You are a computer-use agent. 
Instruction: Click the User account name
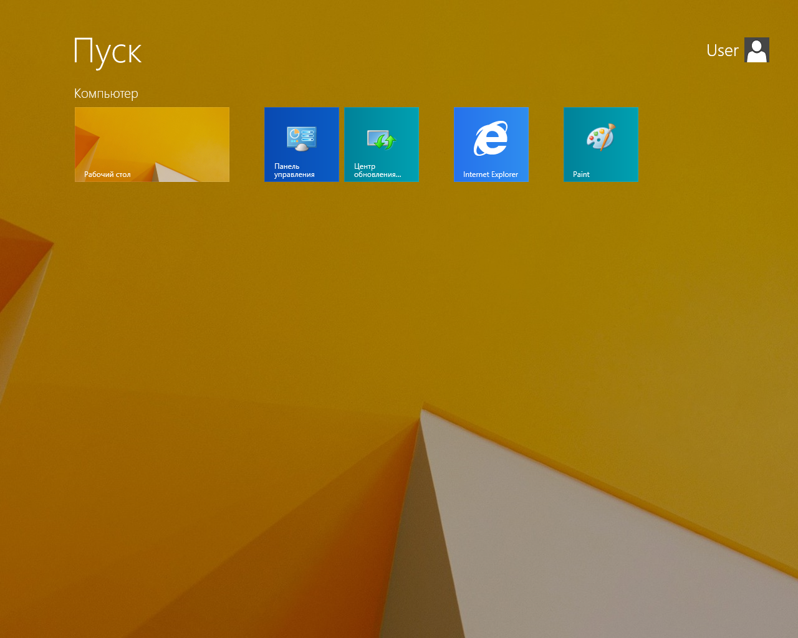click(723, 50)
